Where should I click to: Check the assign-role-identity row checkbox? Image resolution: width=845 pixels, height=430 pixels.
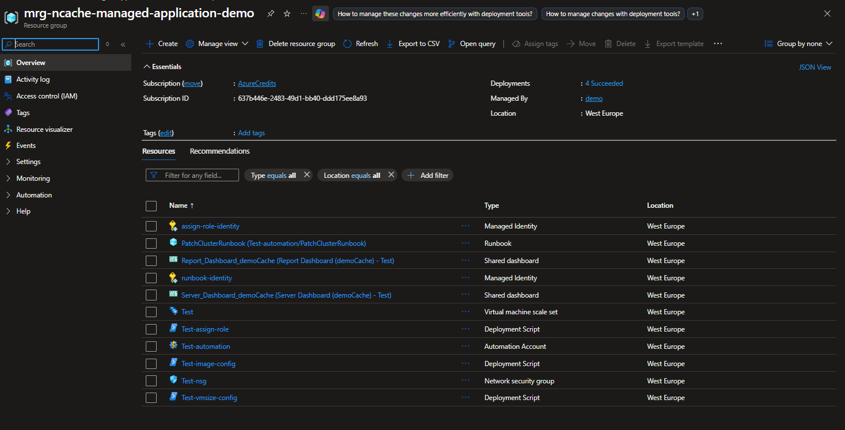tap(151, 226)
